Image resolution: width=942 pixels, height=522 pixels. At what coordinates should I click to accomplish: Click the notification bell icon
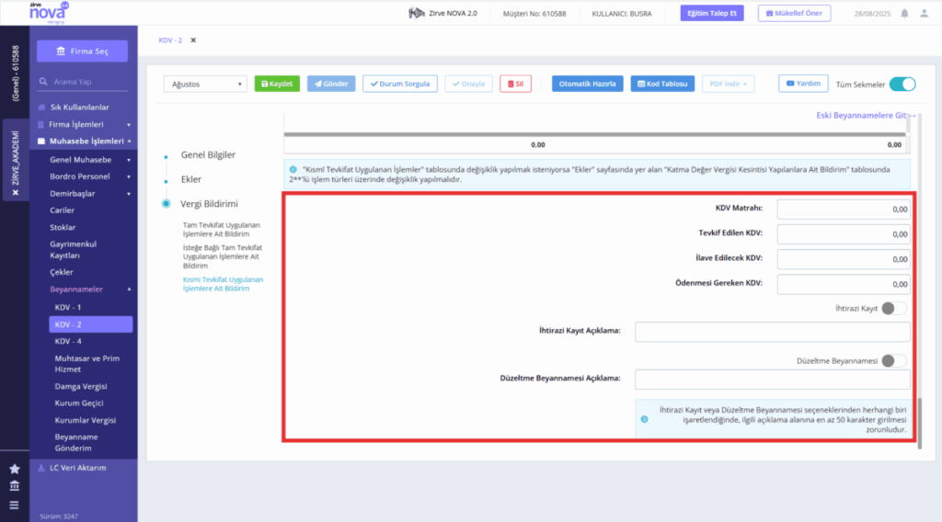pos(904,13)
